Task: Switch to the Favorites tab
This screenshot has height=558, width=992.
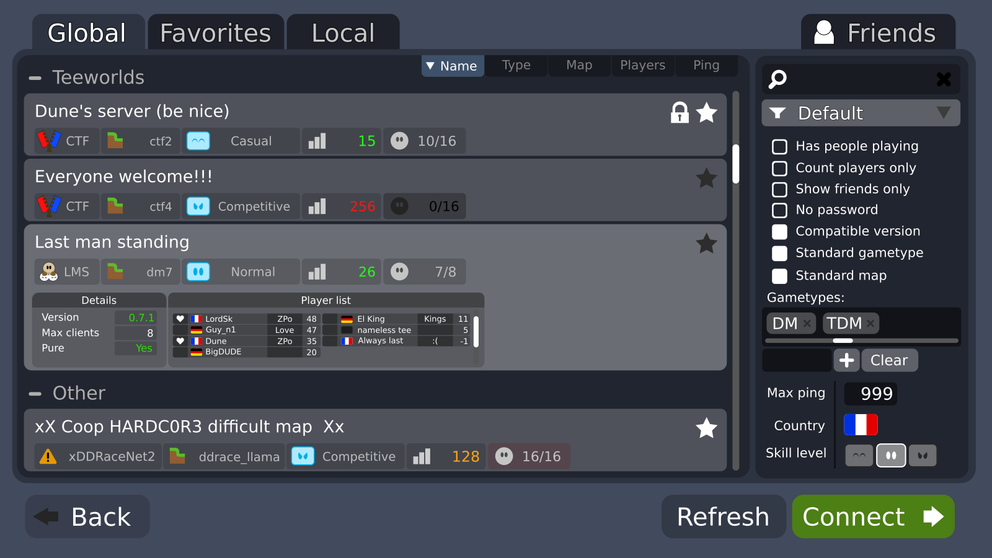Action: click(x=216, y=33)
